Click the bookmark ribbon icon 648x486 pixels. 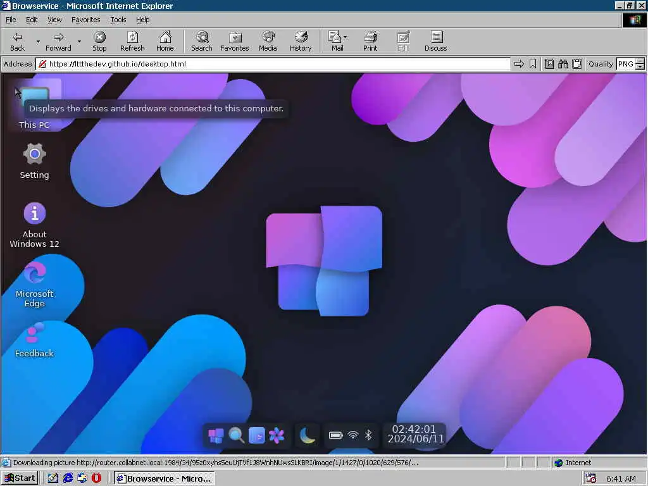[533, 64]
